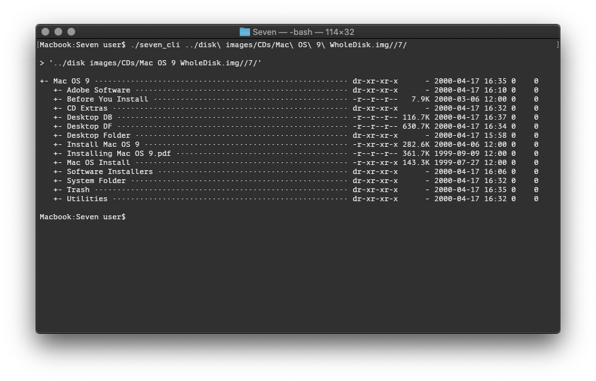Click the 2000-03-06 date of Before You Install
Image resolution: width=596 pixels, height=381 pixels.
coord(457,99)
